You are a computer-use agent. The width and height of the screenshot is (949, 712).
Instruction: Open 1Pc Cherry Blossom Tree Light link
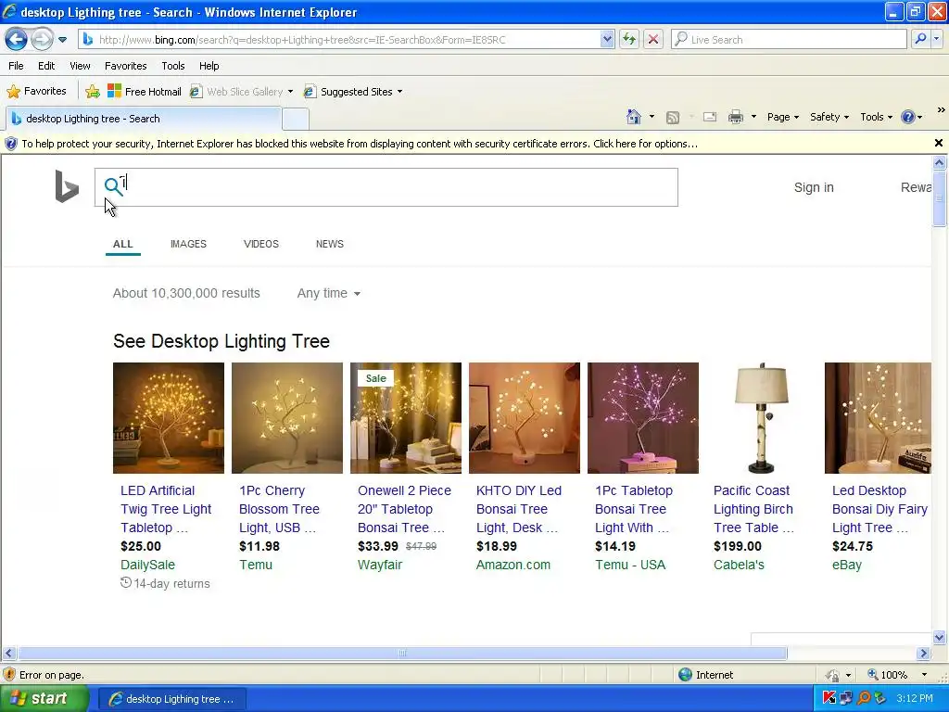click(279, 509)
